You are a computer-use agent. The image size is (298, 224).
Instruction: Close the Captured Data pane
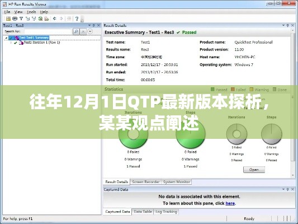[292, 189]
